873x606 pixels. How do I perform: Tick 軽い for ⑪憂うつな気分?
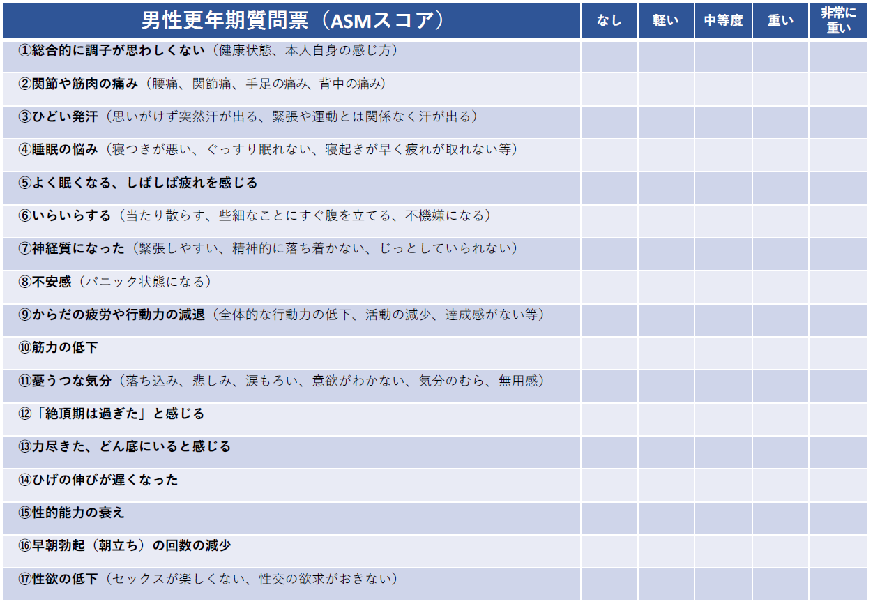(x=666, y=386)
